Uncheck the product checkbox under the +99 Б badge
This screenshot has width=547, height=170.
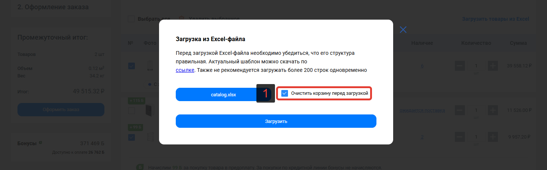click(131, 137)
